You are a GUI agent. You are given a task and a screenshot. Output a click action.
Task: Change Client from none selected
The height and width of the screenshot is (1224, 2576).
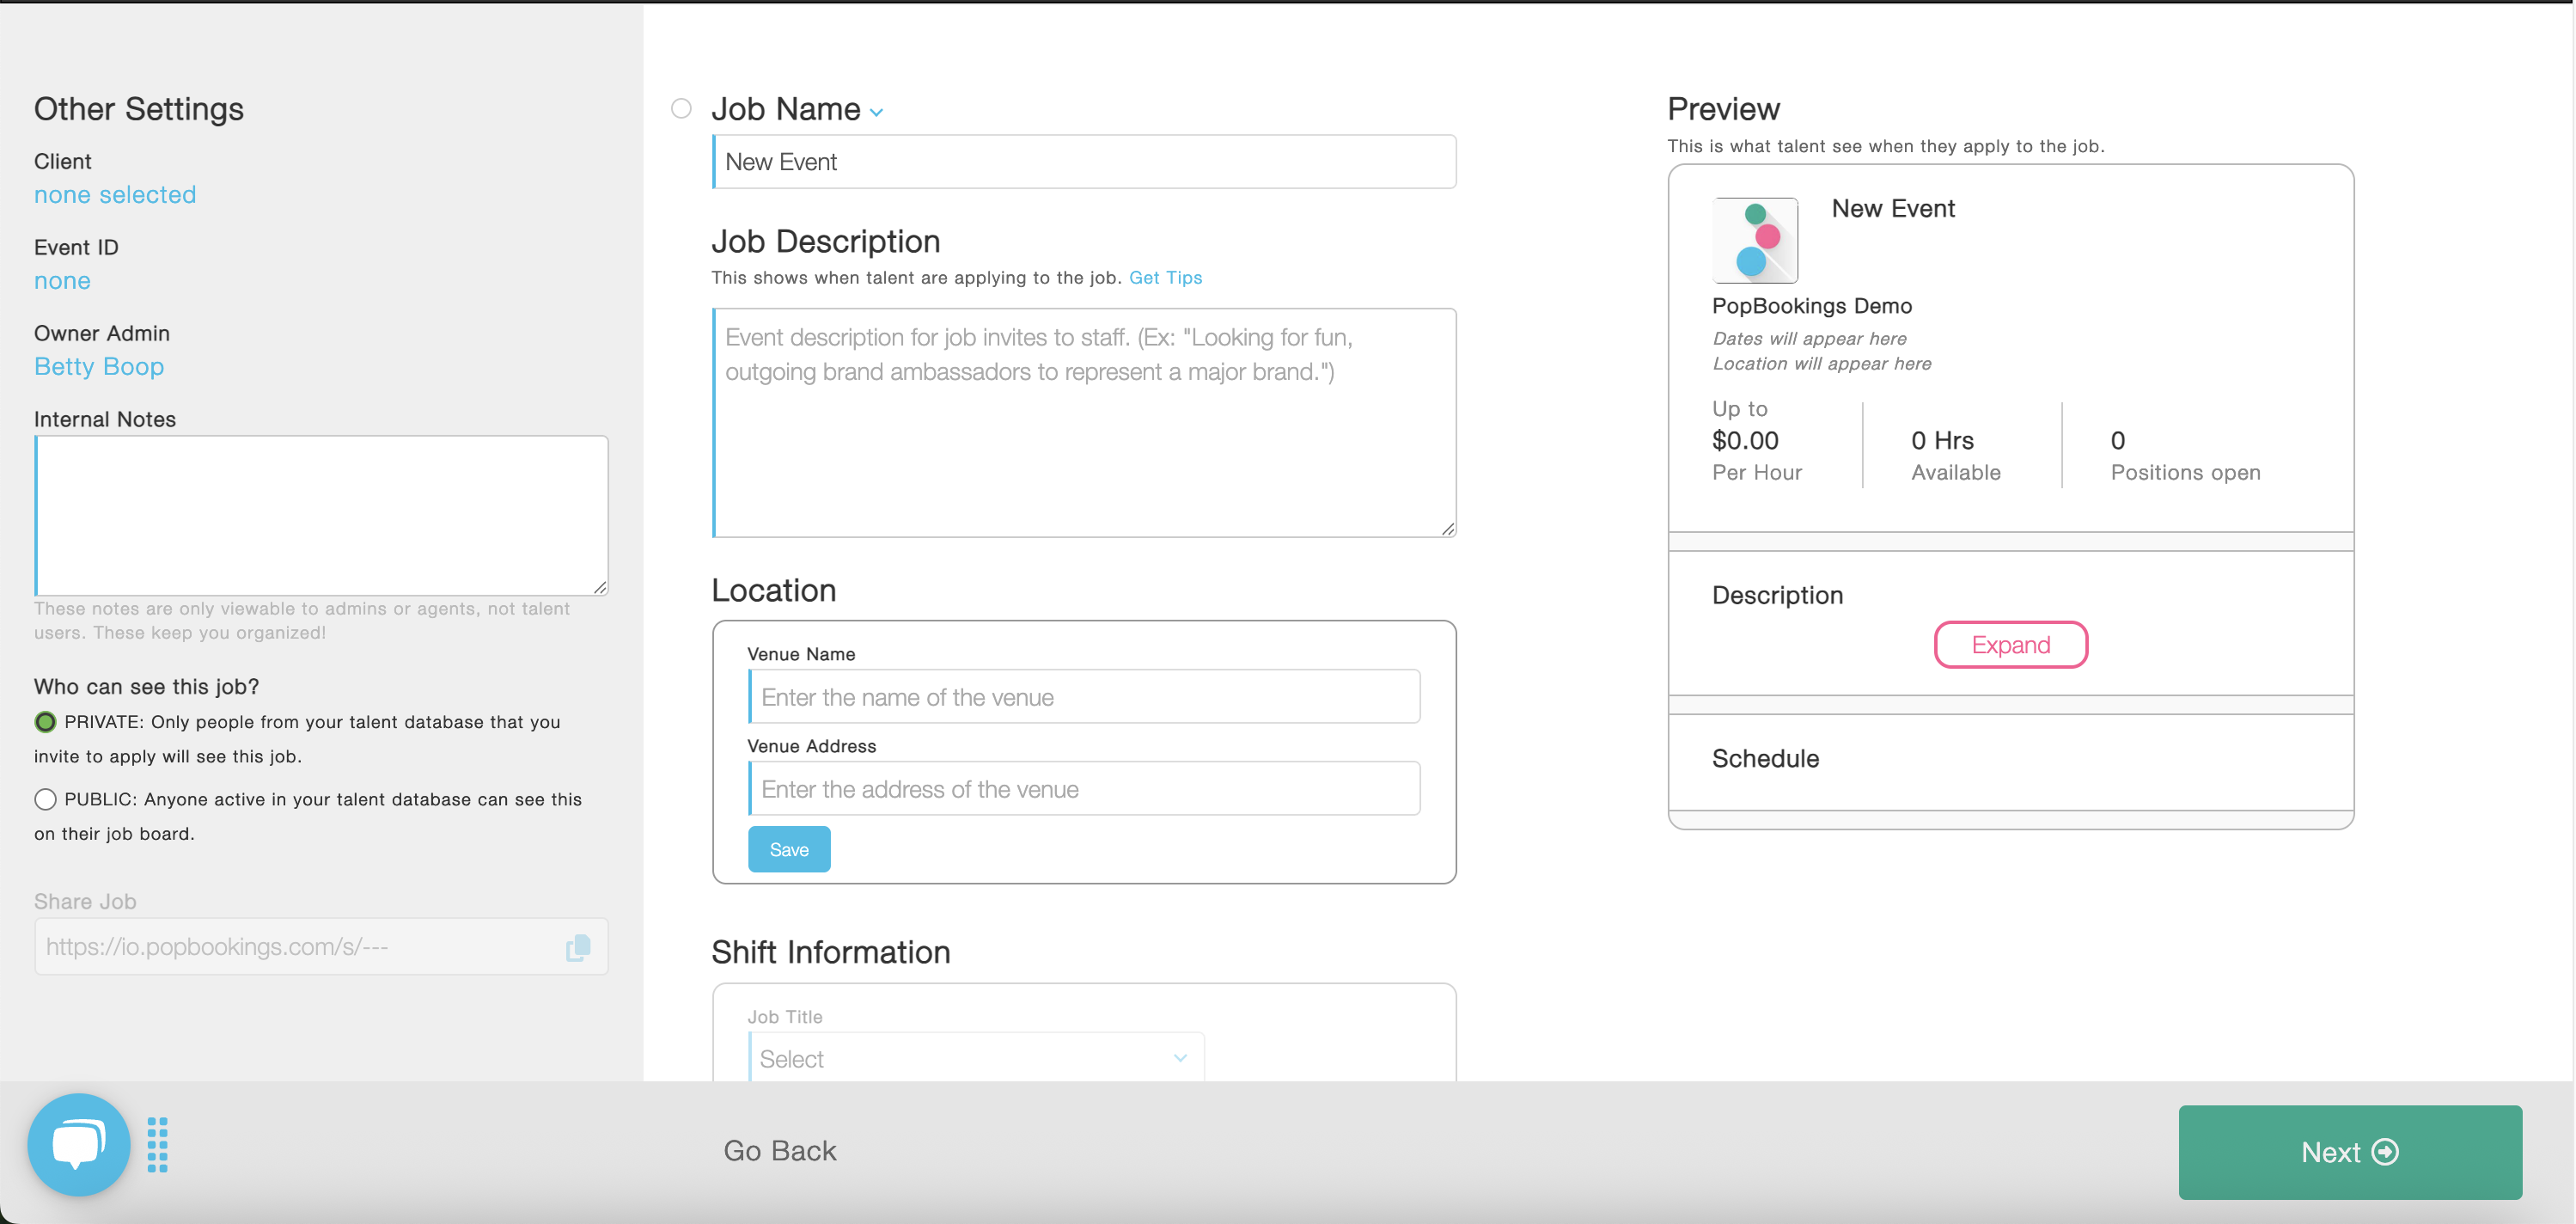click(x=115, y=195)
